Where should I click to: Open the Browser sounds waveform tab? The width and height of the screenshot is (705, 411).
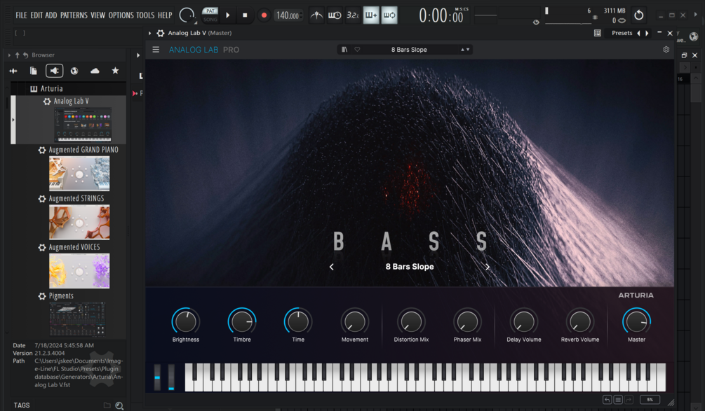pyautogui.click(x=13, y=71)
